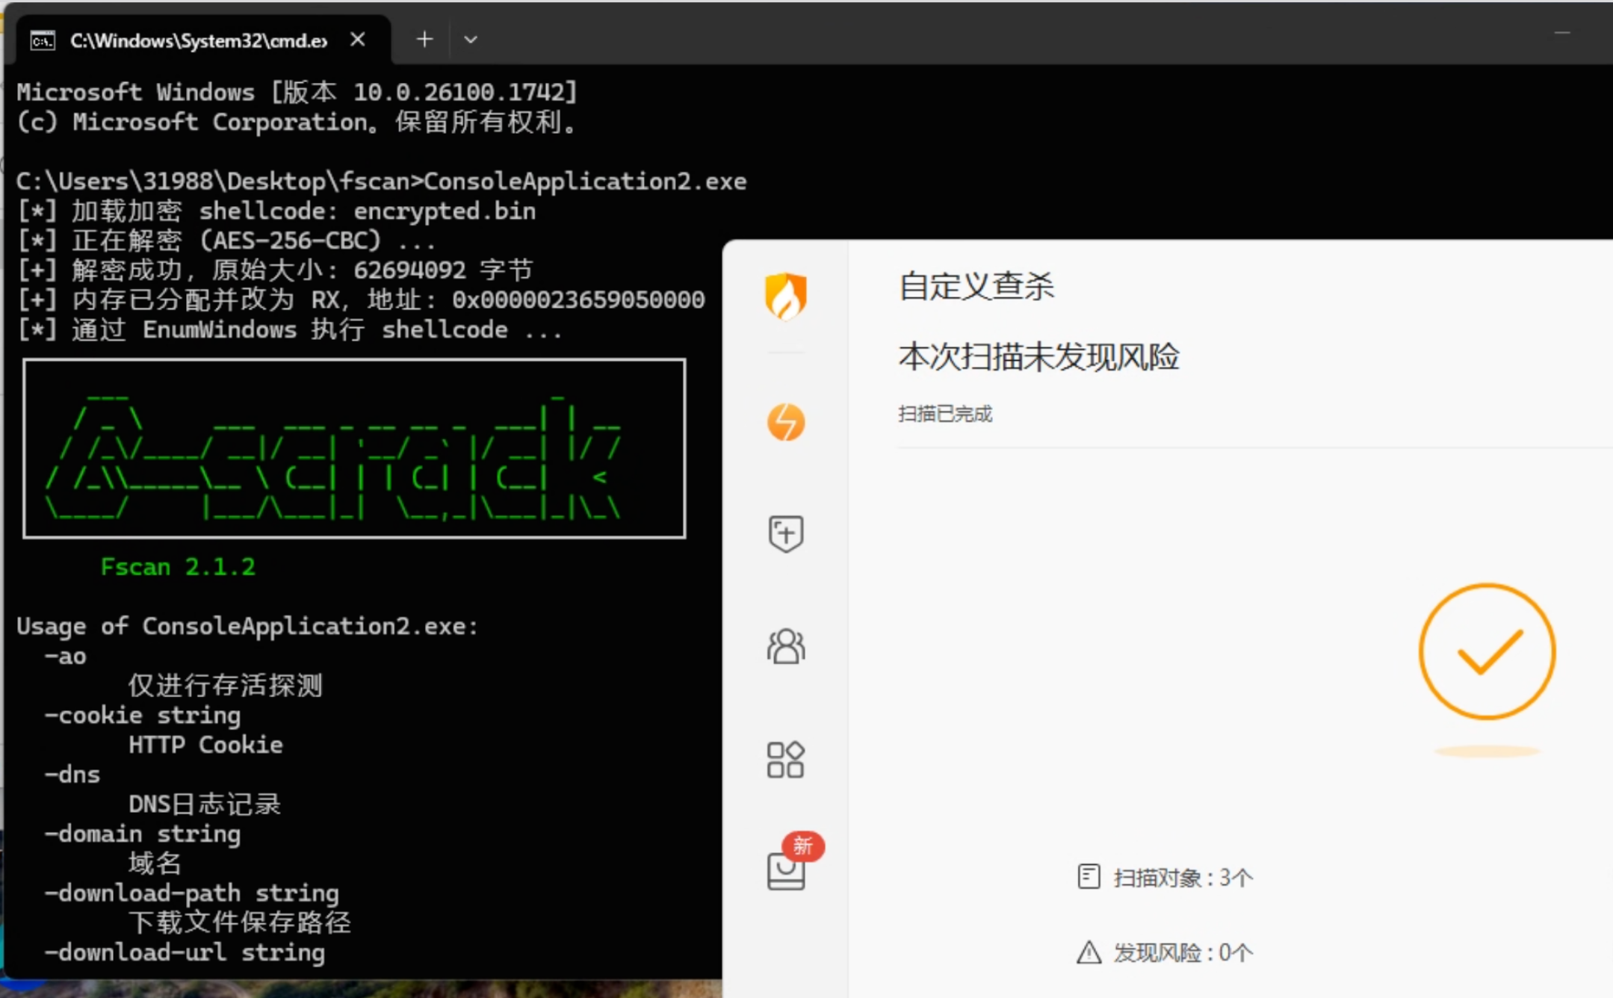The image size is (1613, 998).
Task: Click the DNS日志记录 description
Action: tap(205, 804)
